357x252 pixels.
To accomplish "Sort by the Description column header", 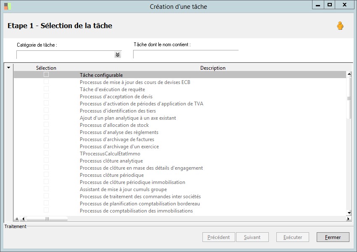I will click(213, 68).
